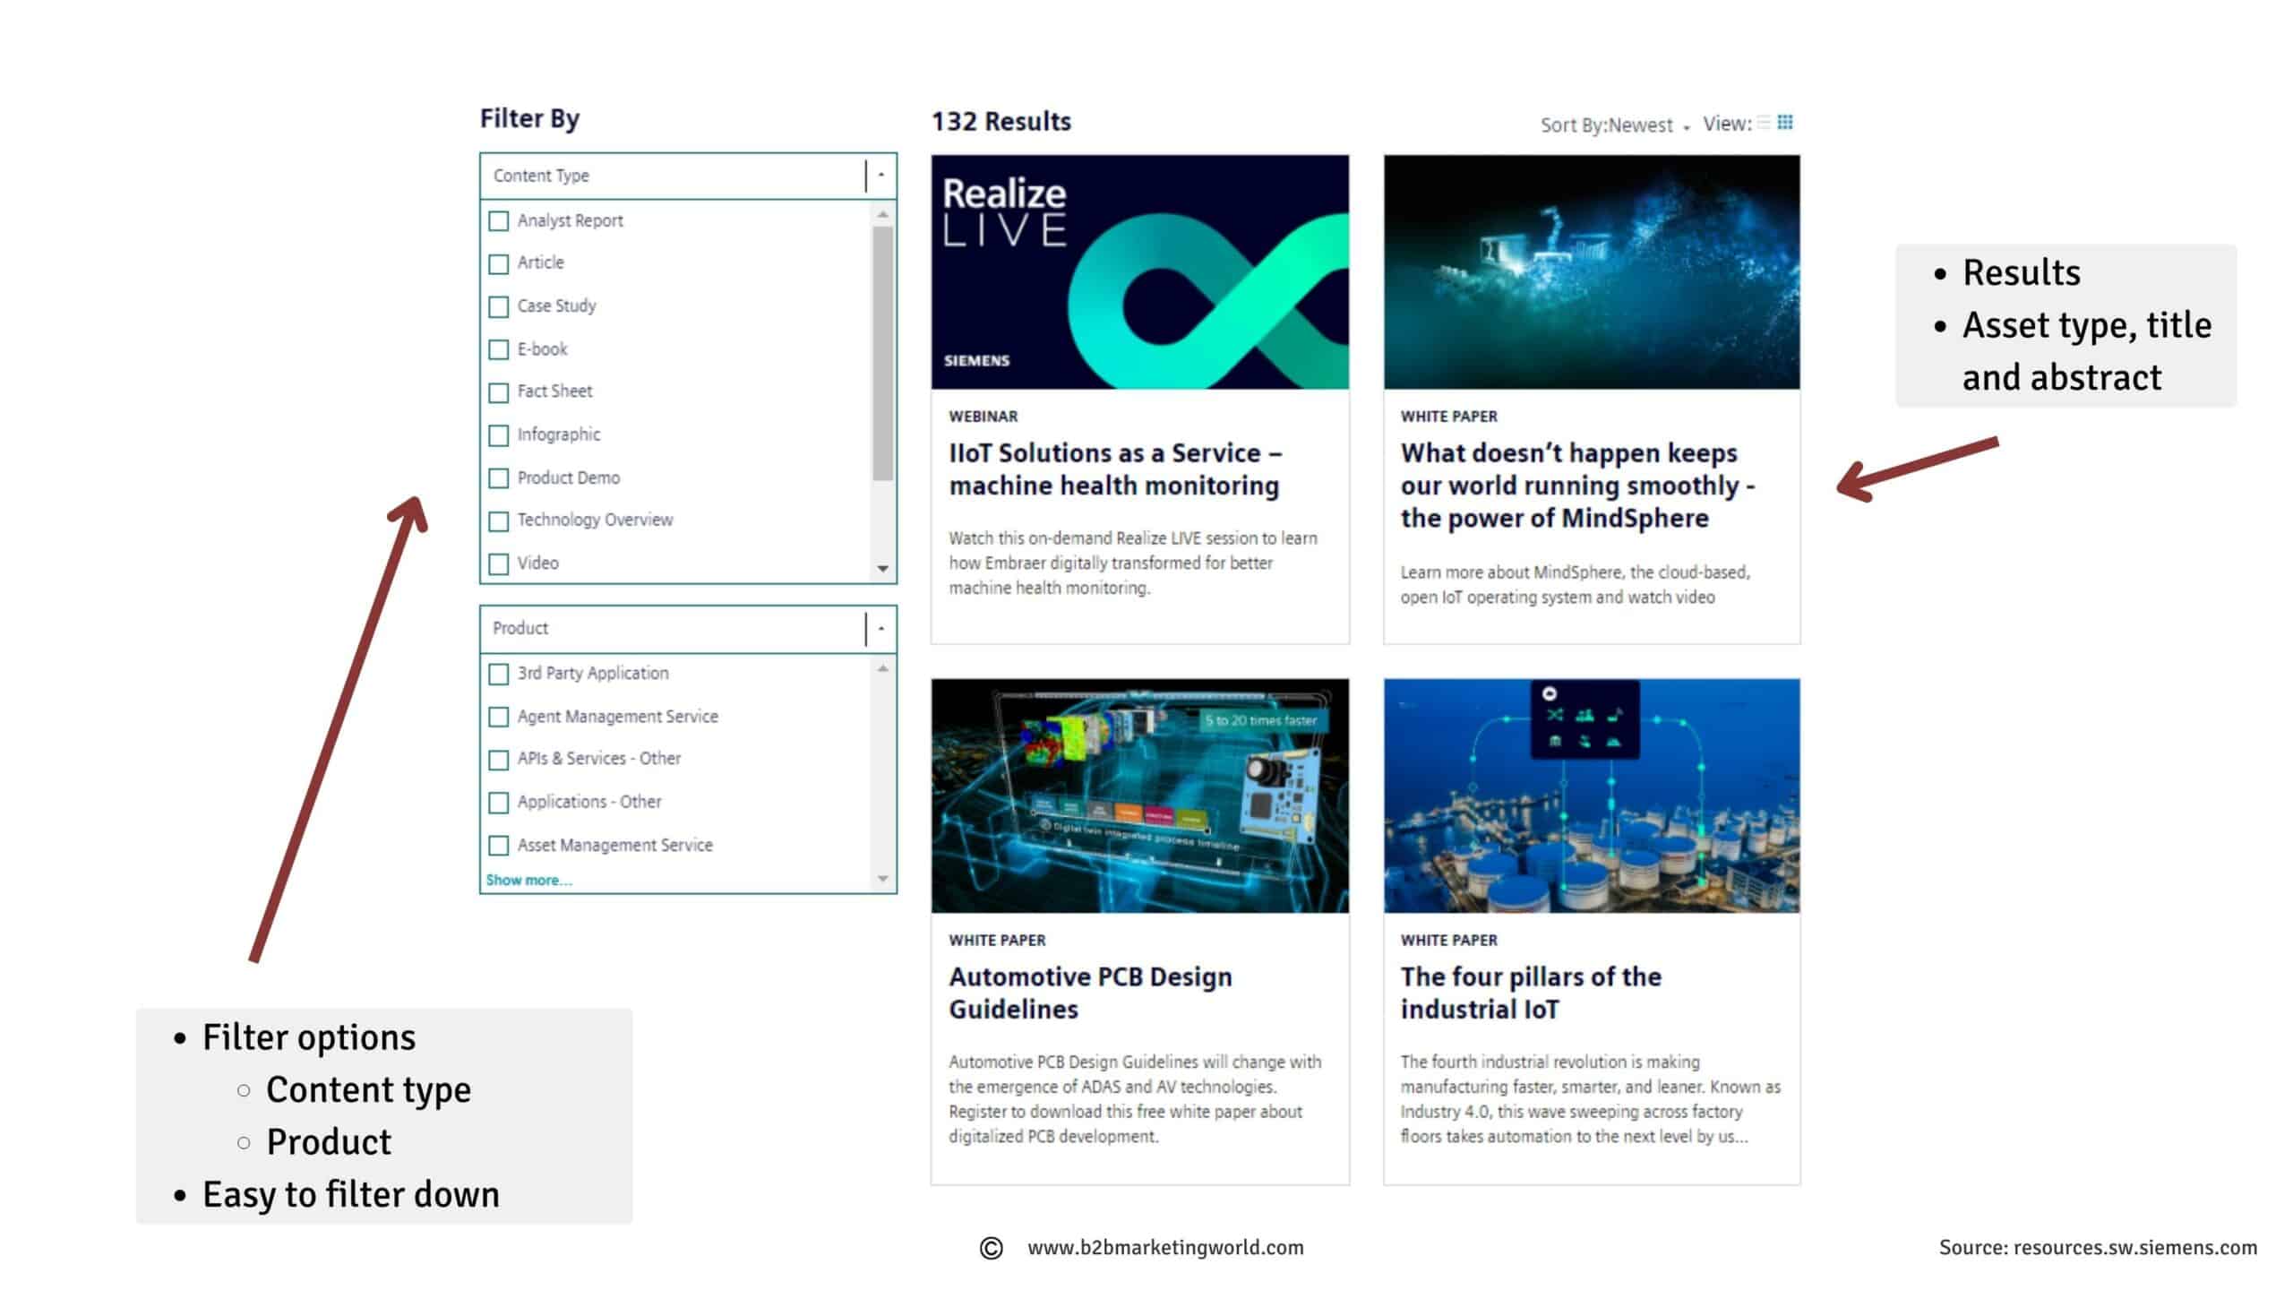Click the Content Type list scrollbar thumb
Screen dimensions: 2293x1290
[x=883, y=353]
